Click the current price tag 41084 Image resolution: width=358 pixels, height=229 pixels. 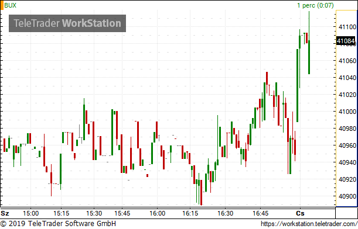346,41
